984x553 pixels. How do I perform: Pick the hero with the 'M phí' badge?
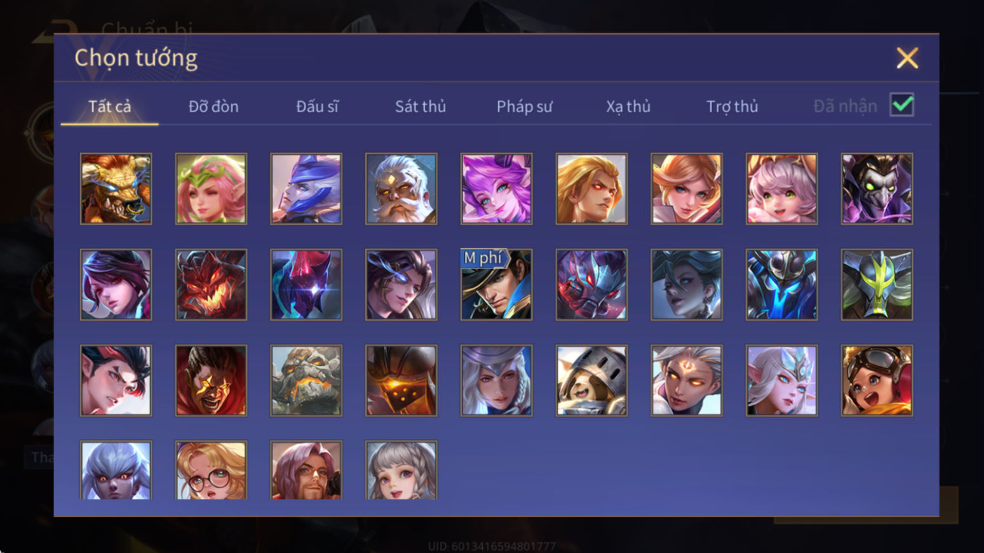pos(496,284)
